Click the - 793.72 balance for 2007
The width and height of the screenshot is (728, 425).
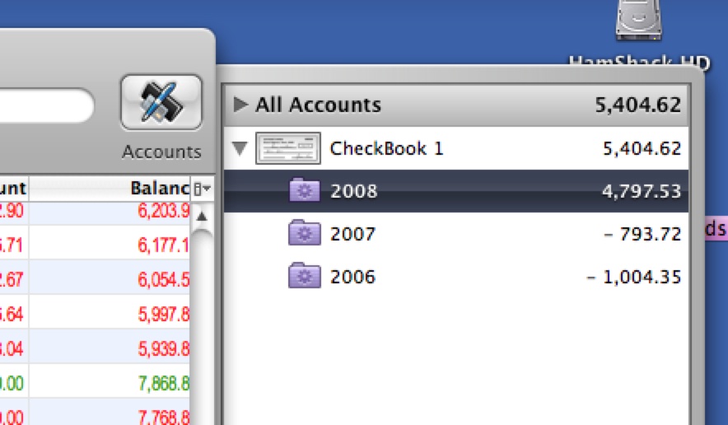(642, 234)
